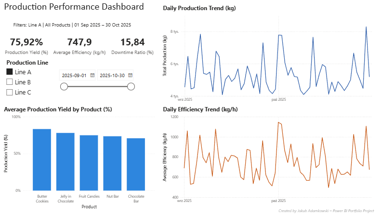Select the left date slider handle
The image size is (381, 215).
pyautogui.click(x=64, y=86)
